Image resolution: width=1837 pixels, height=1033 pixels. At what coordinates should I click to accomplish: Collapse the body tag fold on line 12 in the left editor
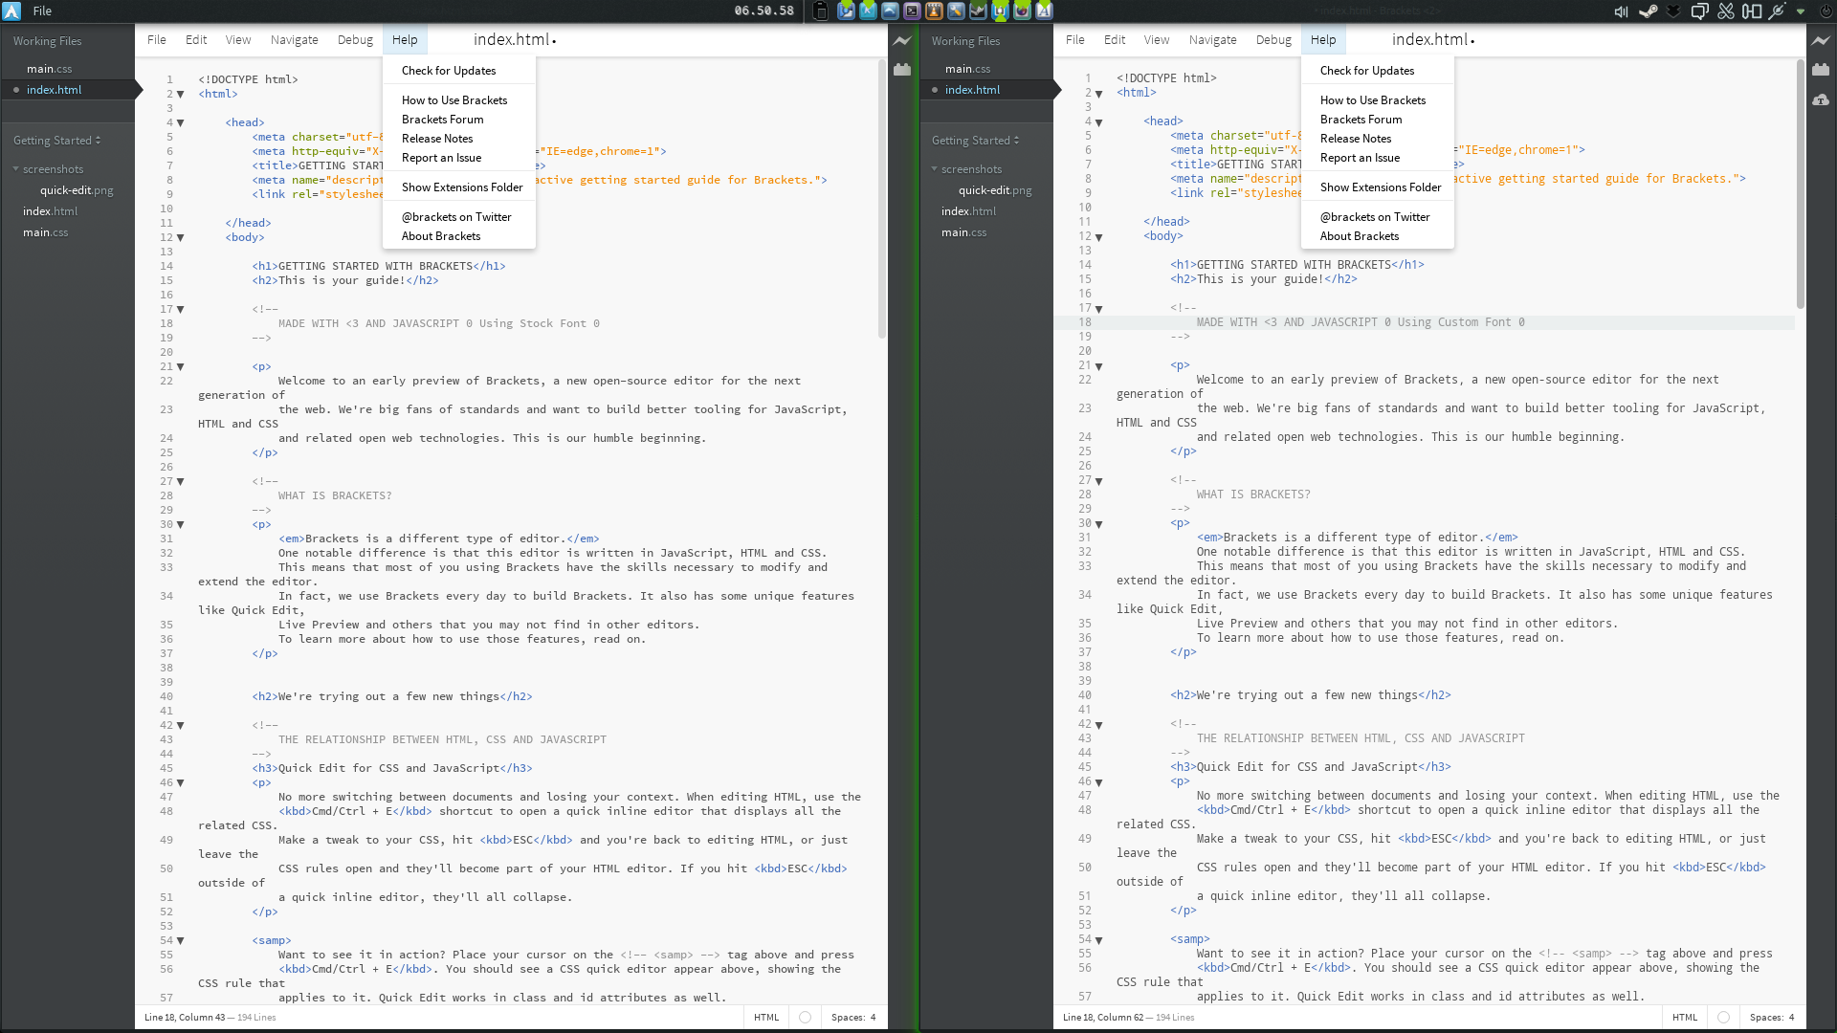pyautogui.click(x=180, y=238)
